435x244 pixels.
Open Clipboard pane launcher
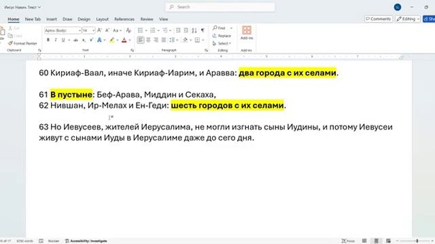[x=39, y=50]
